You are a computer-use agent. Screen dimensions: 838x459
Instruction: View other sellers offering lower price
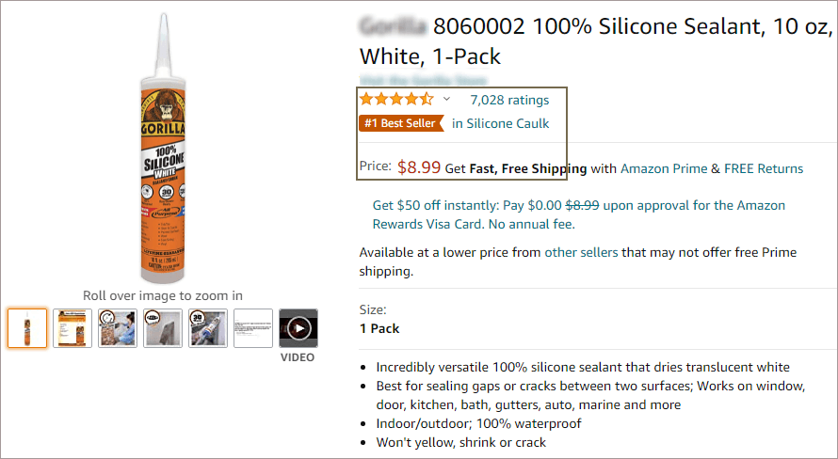pyautogui.click(x=581, y=252)
